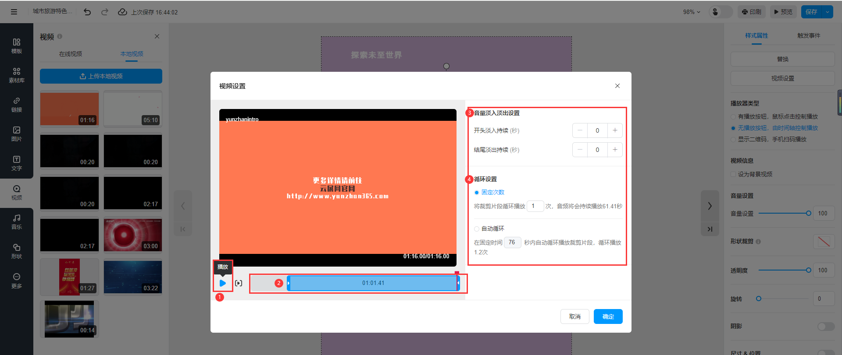Switch to the 触发事件 tab
Screen dimensions: 842x355
tap(809, 35)
